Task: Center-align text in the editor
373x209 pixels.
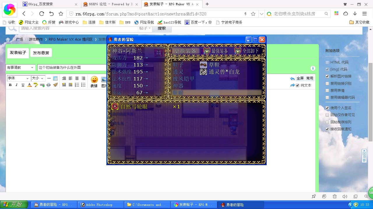Action: [77, 78]
